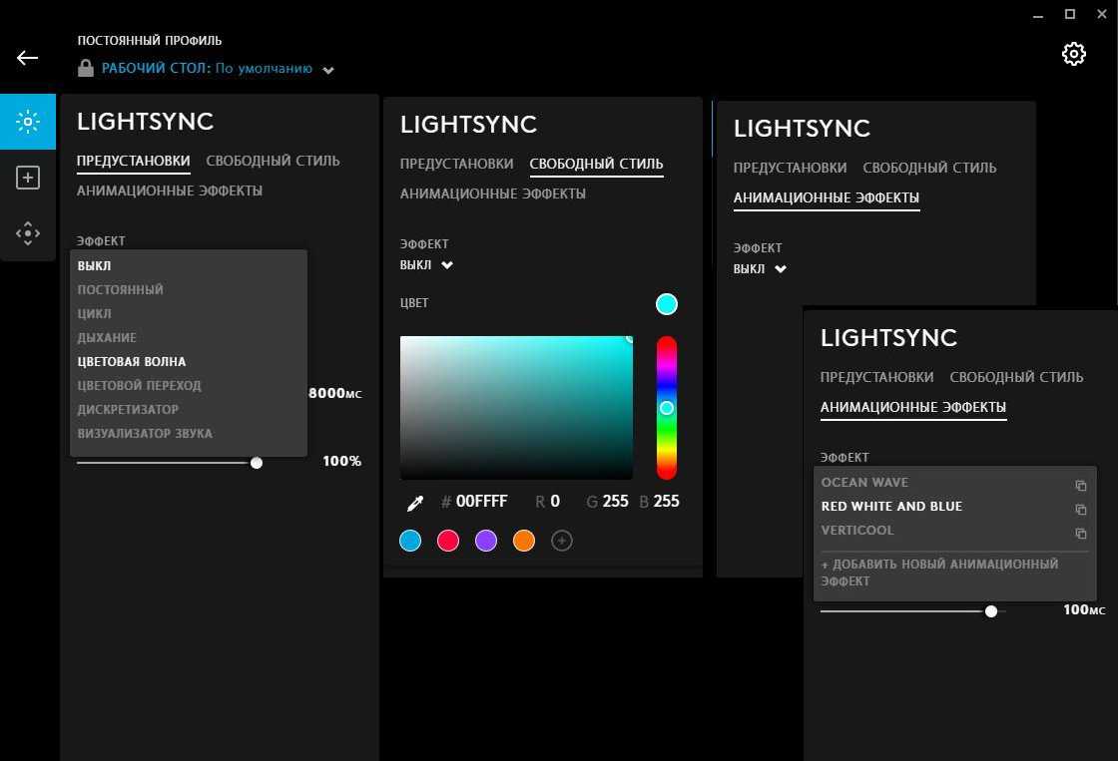Image resolution: width=1118 pixels, height=761 pixels.
Task: Expand the desktop profile dropdown chevron
Action: click(x=328, y=70)
